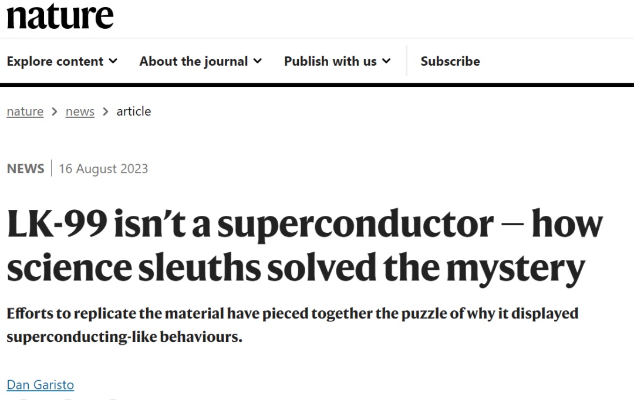Open the Explore content menu label
This screenshot has height=400, width=634.
(x=55, y=61)
